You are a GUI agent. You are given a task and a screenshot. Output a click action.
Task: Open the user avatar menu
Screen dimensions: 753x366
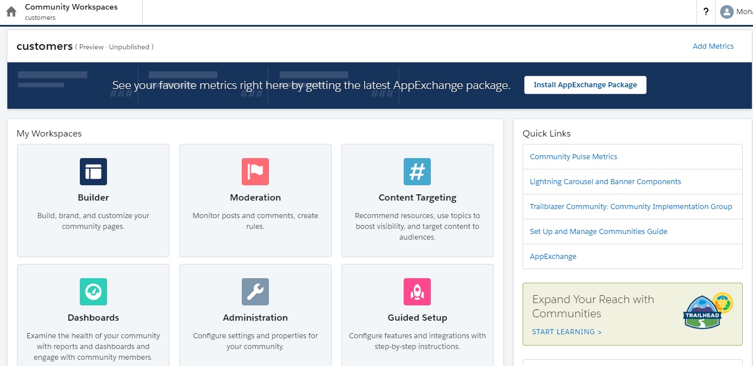[x=728, y=11]
